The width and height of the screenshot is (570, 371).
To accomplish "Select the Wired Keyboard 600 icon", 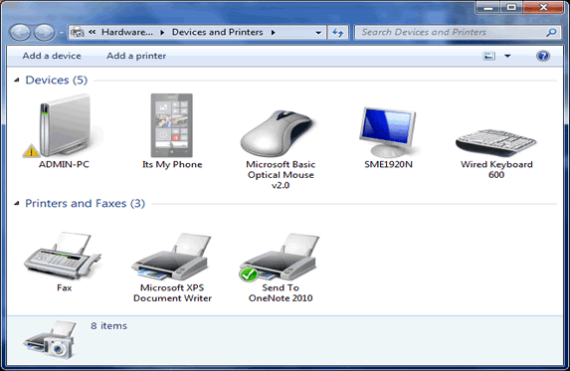I will point(495,142).
